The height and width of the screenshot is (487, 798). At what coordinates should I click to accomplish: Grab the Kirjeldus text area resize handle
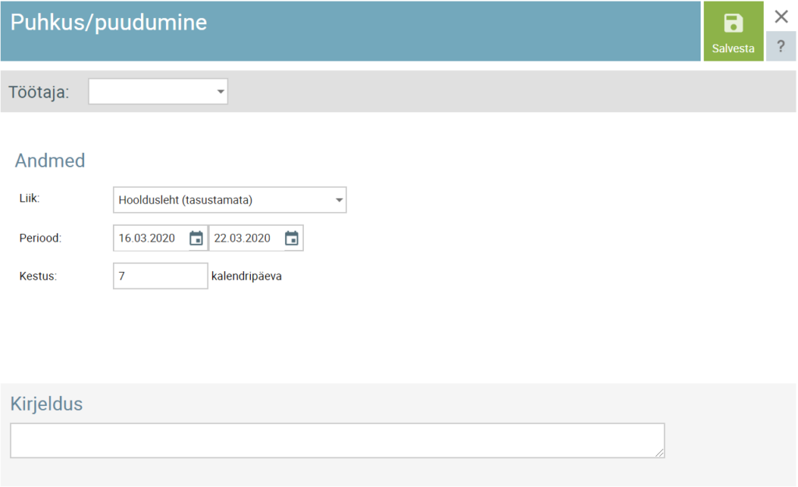coord(660,453)
